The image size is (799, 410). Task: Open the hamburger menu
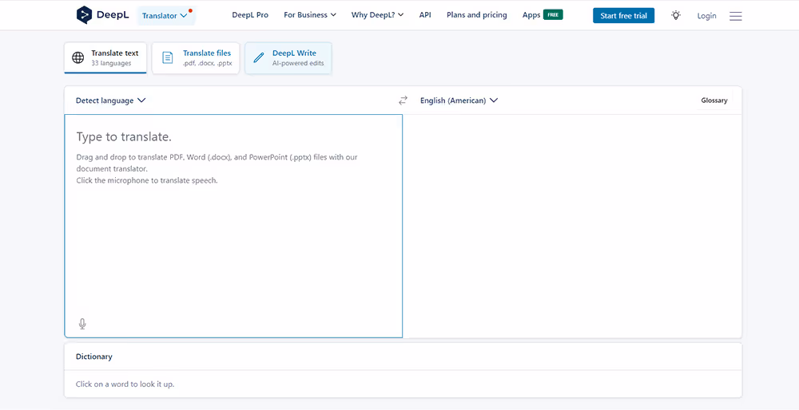pos(735,16)
